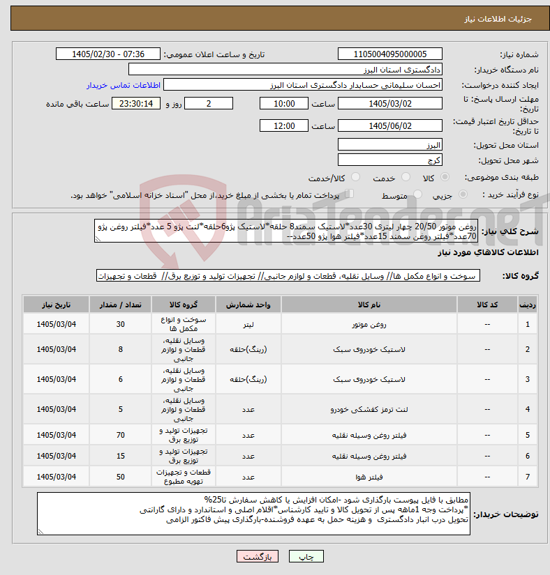Click the goods group field گروه کالا
Viewport: 550px width, 575px height.
pyautogui.click(x=288, y=276)
